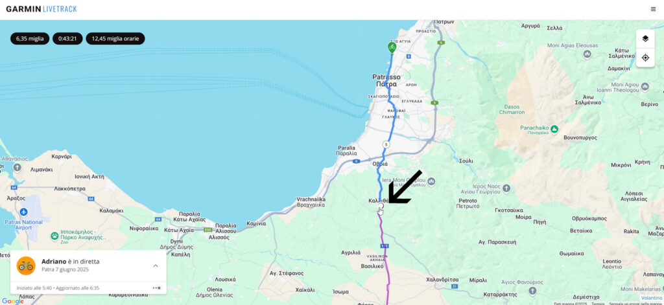This screenshot has height=305, width=664.
Task: Click the Patras National Airport icon
Action: (x=24, y=211)
